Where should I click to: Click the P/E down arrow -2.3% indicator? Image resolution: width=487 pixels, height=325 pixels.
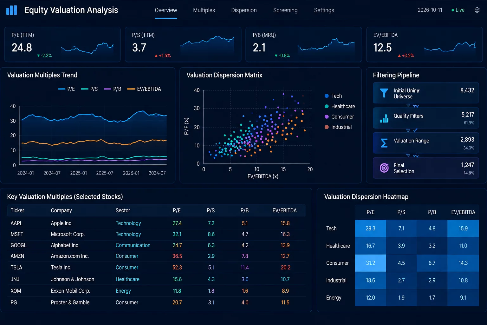(x=44, y=56)
